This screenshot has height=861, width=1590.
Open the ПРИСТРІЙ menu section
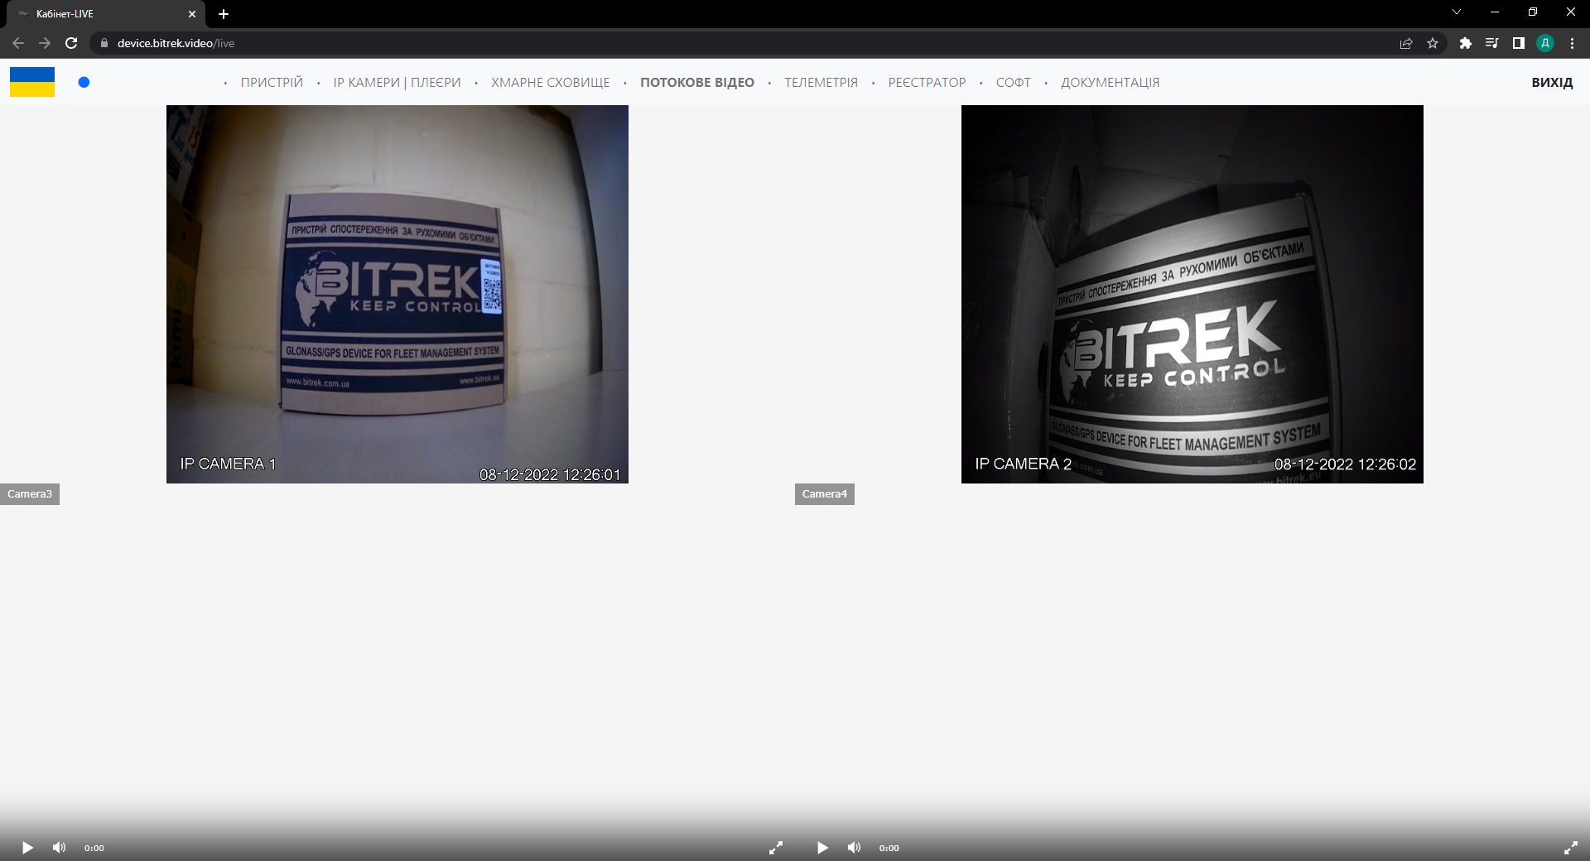coord(272,83)
